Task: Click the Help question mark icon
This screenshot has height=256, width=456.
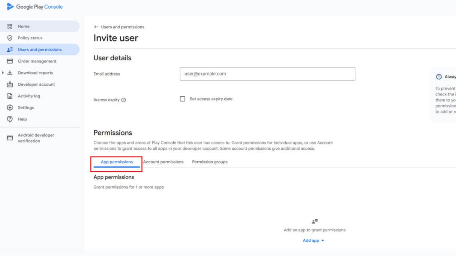Action: click(10, 119)
